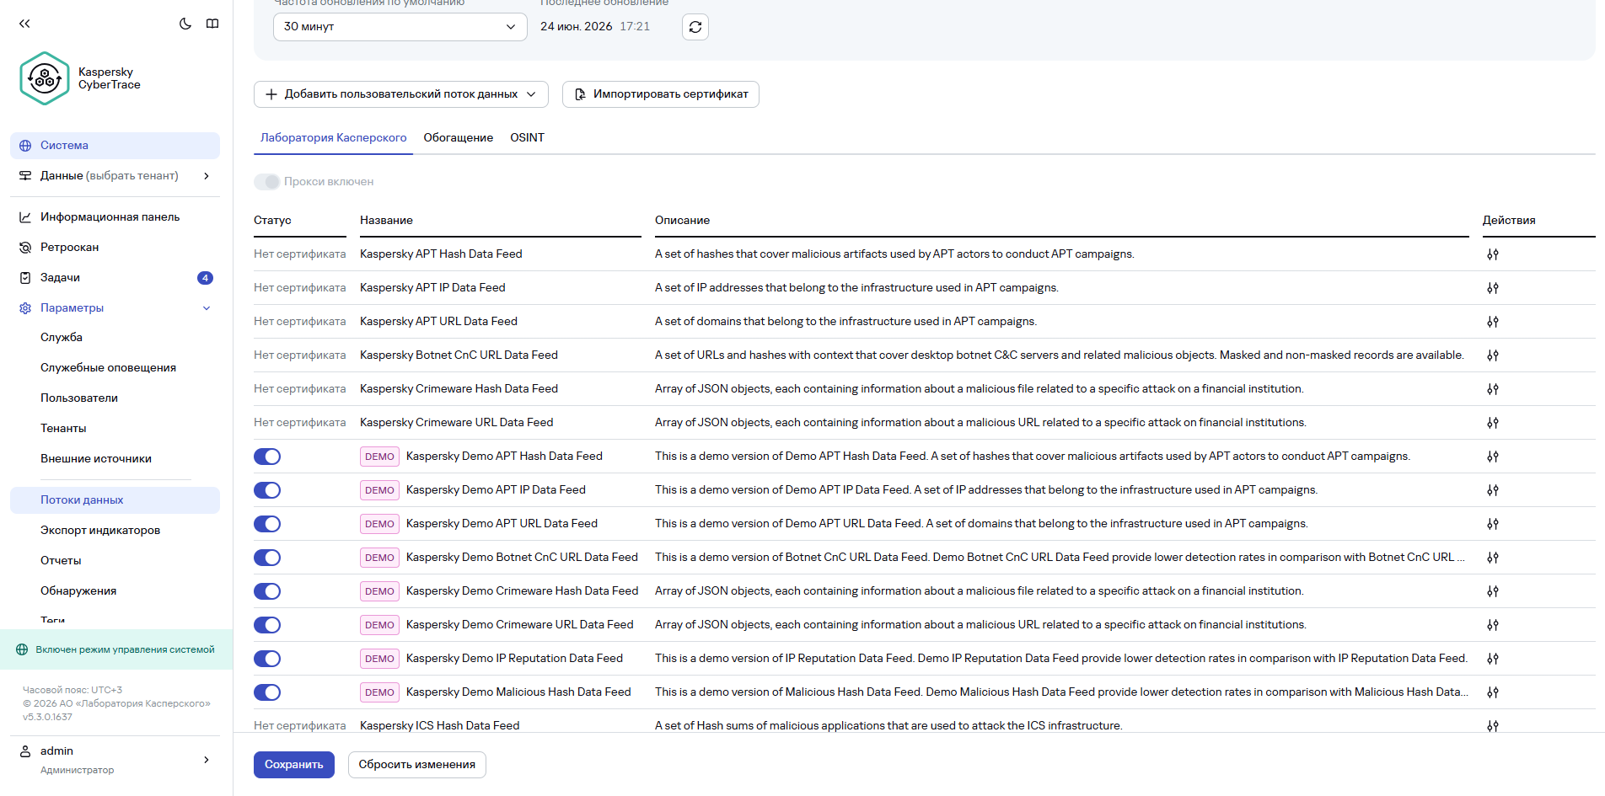The height and width of the screenshot is (796, 1605).
Task: Open the admin user menu
Action: (x=115, y=760)
